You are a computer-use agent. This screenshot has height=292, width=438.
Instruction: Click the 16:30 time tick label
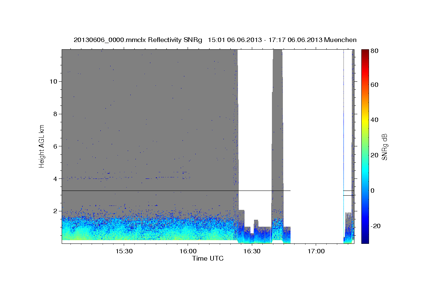pos(252,251)
